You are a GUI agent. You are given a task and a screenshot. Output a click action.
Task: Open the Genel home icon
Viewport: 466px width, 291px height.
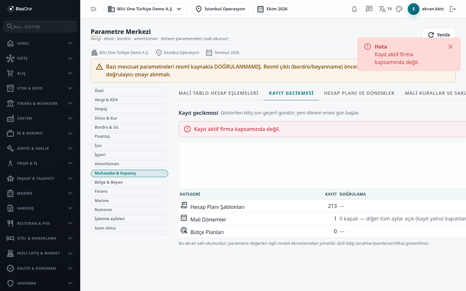pos(10,43)
